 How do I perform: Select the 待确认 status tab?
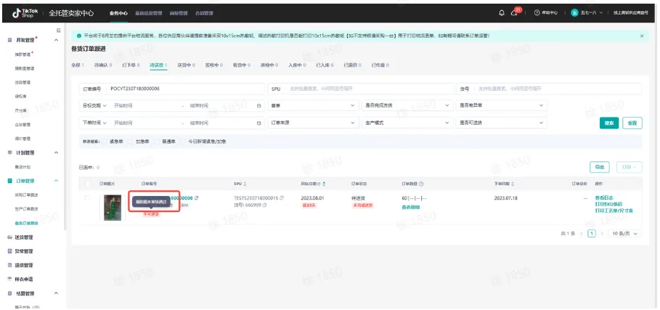click(103, 65)
